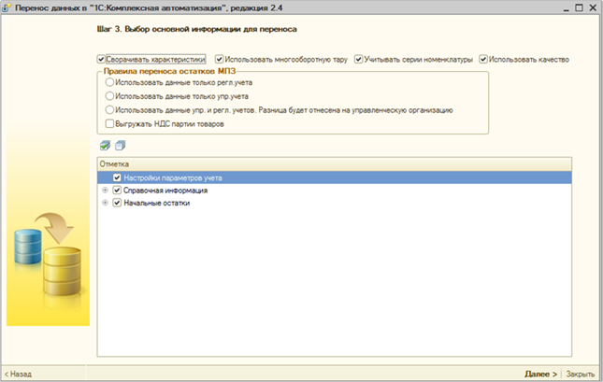Viewport: 603px width, 382px height.
Task: Select radio for упр. и регл. учетов data
Action: tap(111, 109)
